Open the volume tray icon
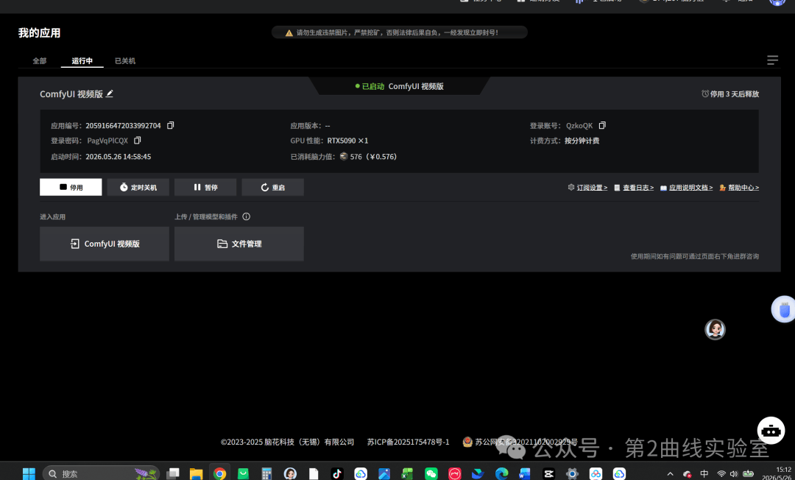795x480 pixels. [733, 474]
